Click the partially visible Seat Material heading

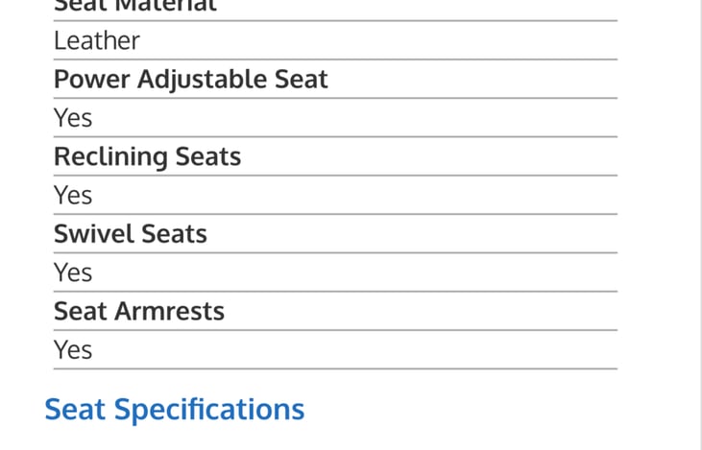134,6
